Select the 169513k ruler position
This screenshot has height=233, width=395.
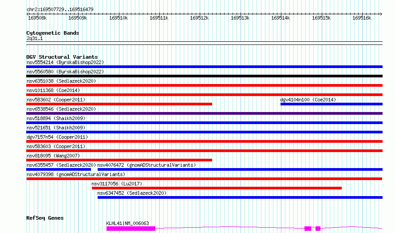coord(240,18)
